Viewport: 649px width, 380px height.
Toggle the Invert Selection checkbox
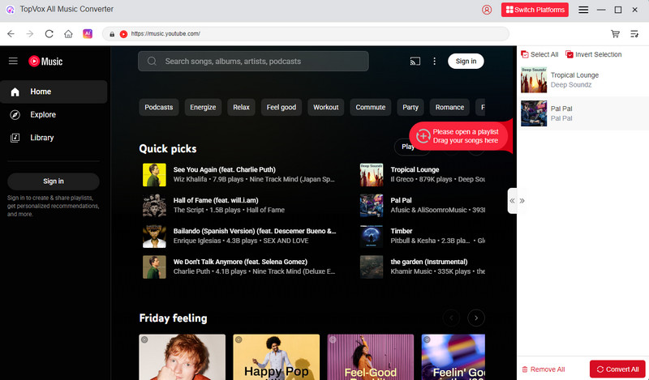click(570, 54)
